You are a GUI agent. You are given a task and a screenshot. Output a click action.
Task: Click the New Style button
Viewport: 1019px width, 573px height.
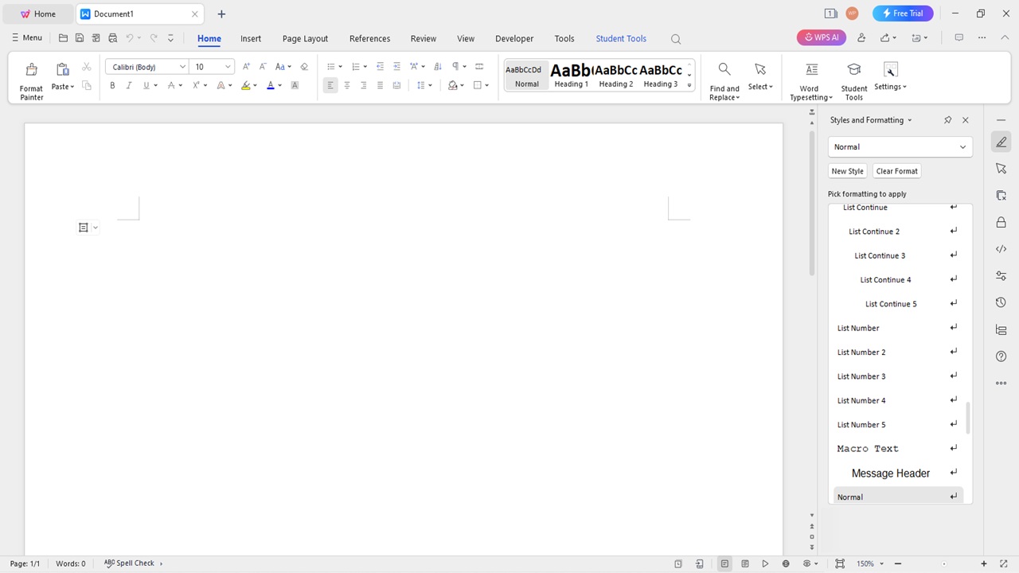pos(847,170)
